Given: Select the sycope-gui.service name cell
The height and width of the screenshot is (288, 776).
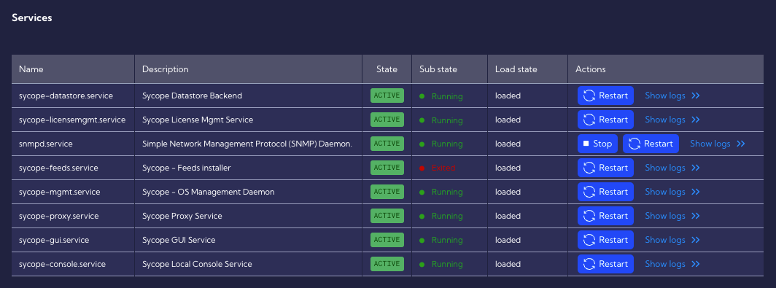Looking at the screenshot, I should (73, 240).
